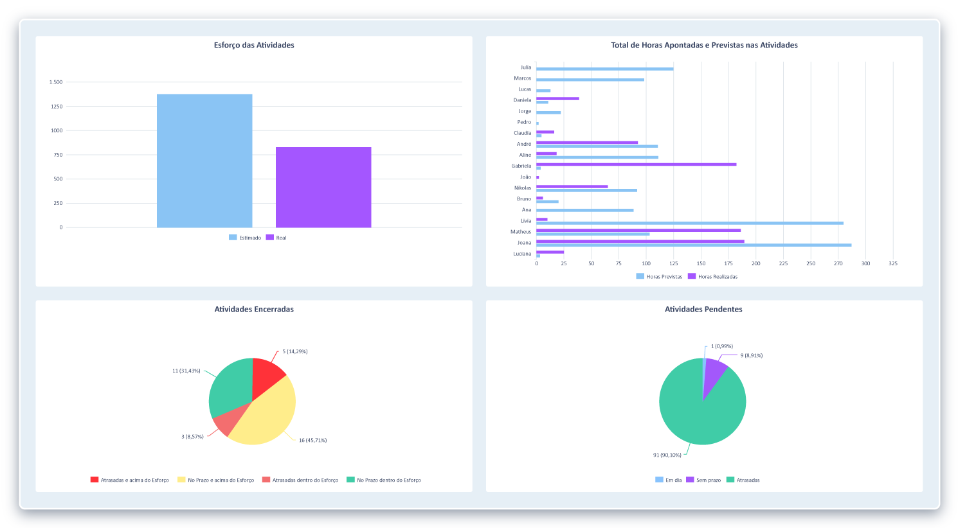Click the 'Sem prazo' legend entry
This screenshot has width=958, height=528.
(703, 480)
